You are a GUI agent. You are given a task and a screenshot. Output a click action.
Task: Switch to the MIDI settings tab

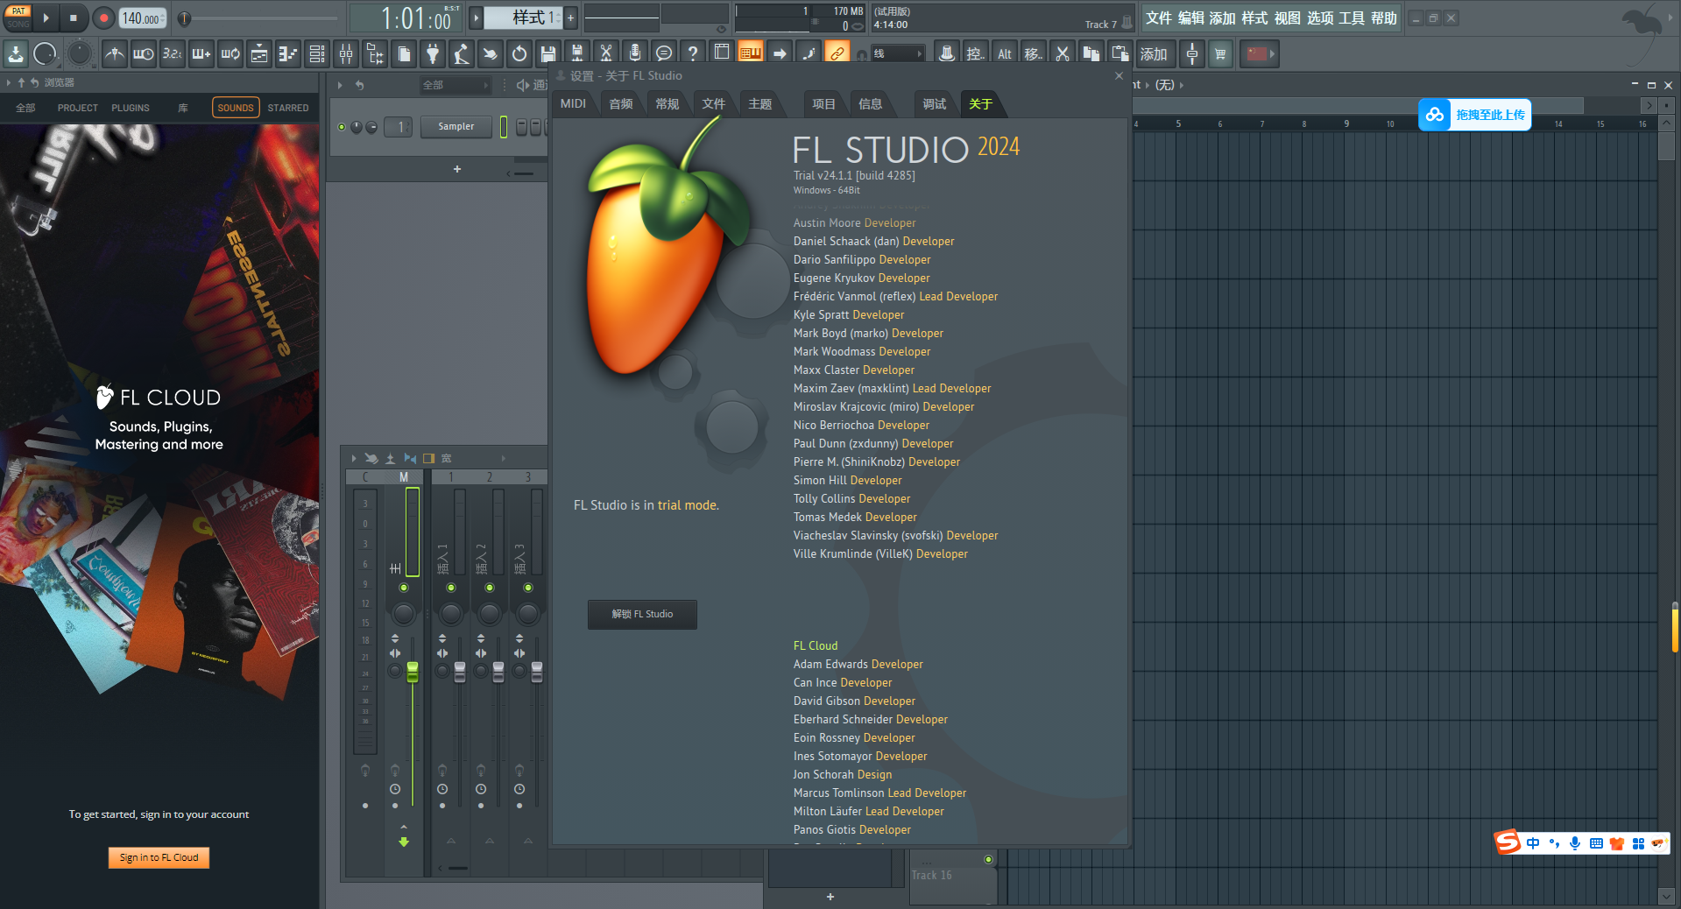(573, 103)
